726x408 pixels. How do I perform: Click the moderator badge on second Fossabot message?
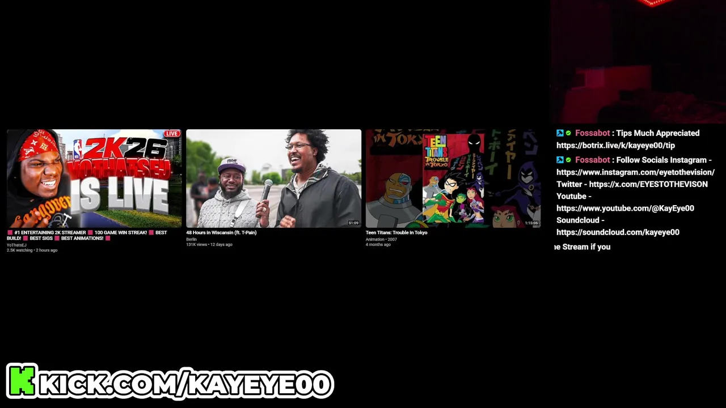click(560, 160)
